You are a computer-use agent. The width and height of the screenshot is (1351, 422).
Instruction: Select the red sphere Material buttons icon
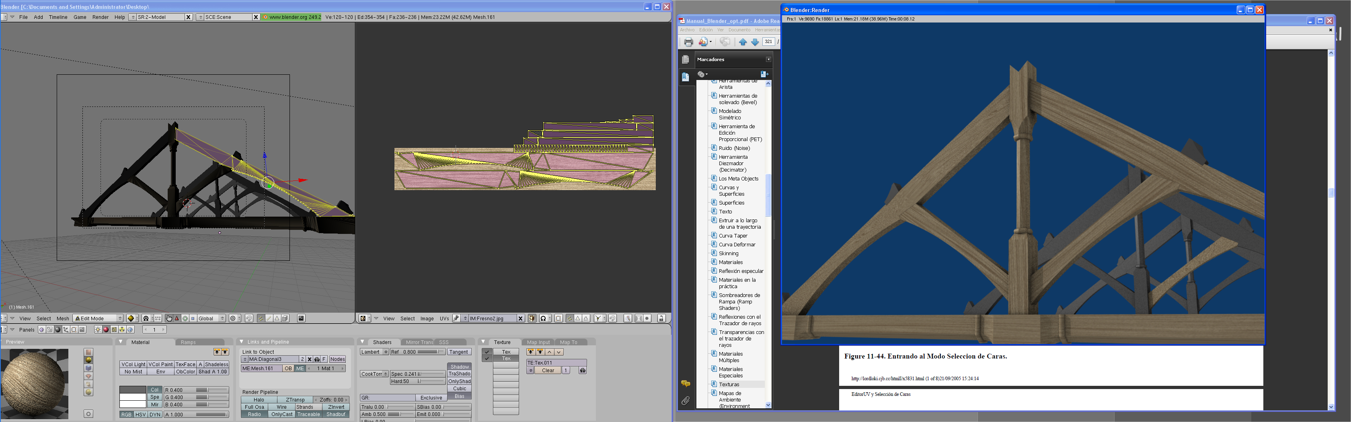[x=106, y=330]
